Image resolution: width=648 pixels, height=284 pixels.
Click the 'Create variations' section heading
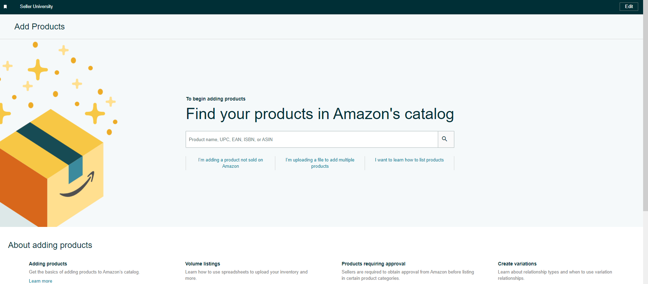pyautogui.click(x=517, y=264)
